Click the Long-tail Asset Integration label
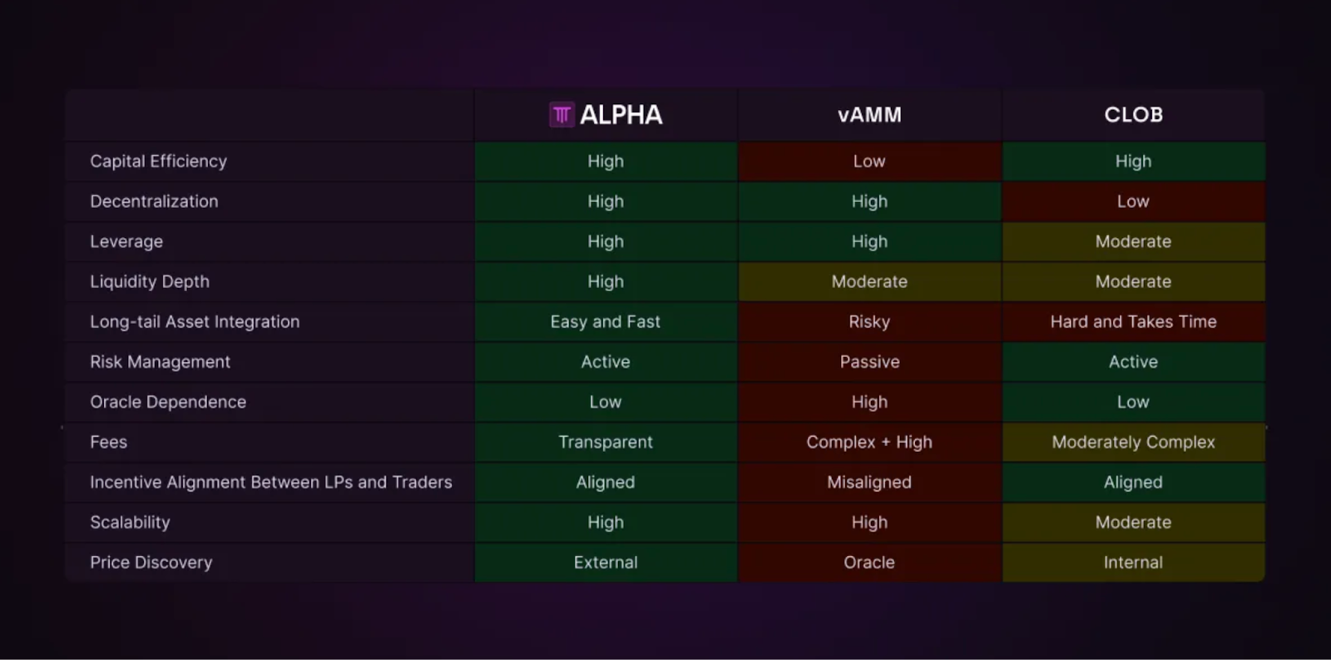The width and height of the screenshot is (1331, 660). (195, 322)
